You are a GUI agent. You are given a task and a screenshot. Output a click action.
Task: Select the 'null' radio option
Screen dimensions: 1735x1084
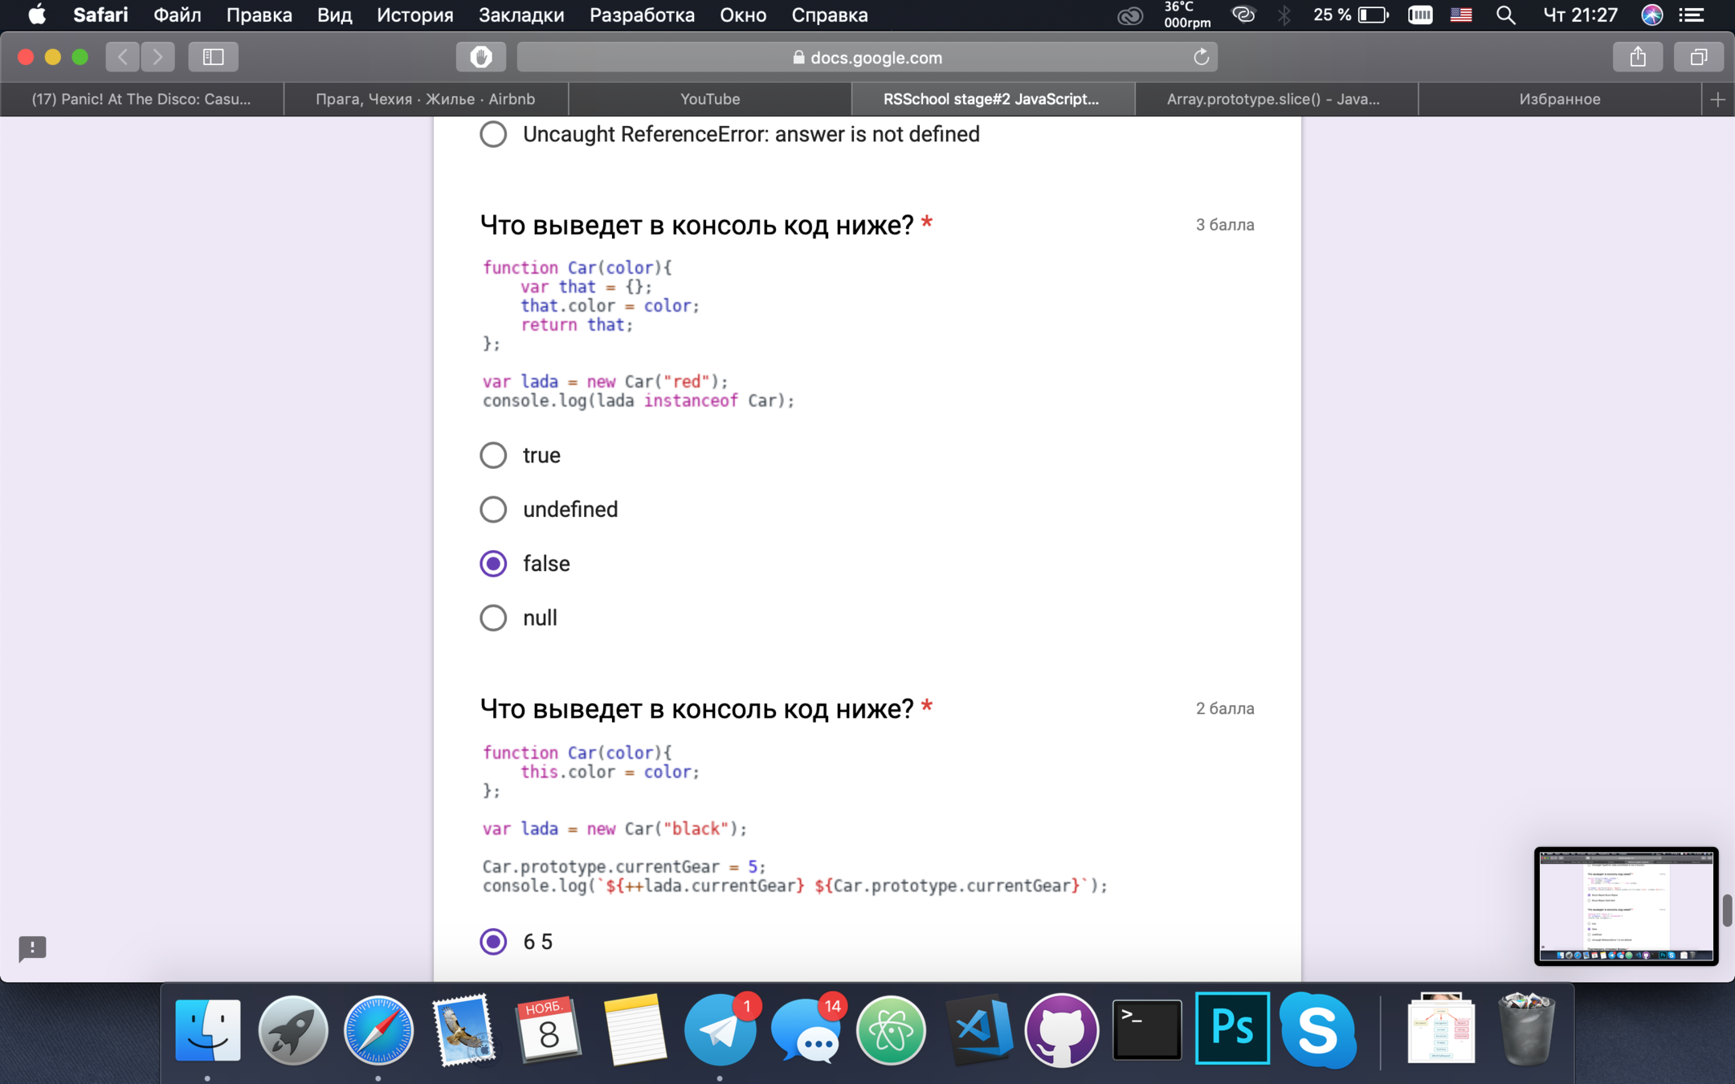tap(493, 617)
